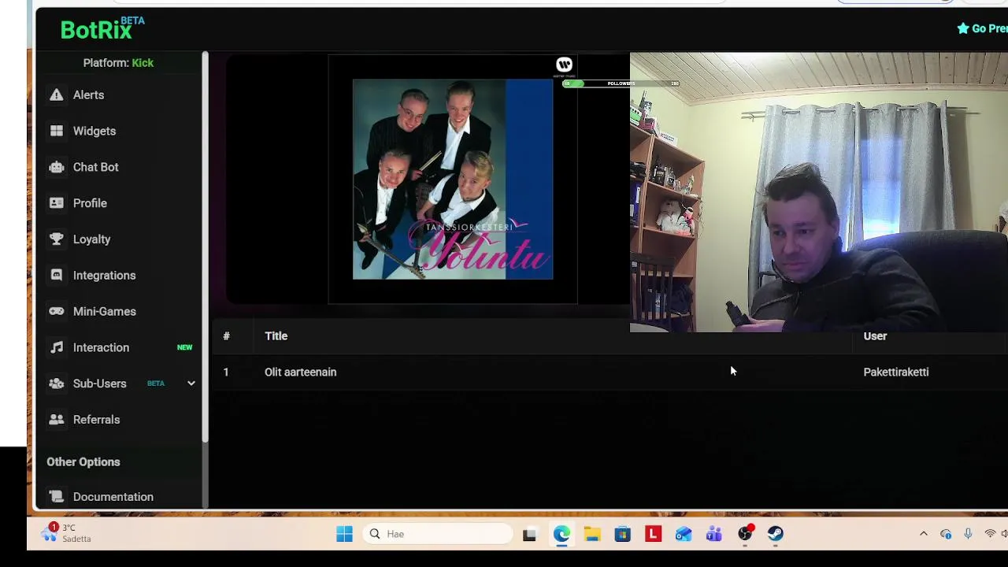Open OBS Studio from the taskbar
1008x567 pixels.
pyautogui.click(x=745, y=534)
